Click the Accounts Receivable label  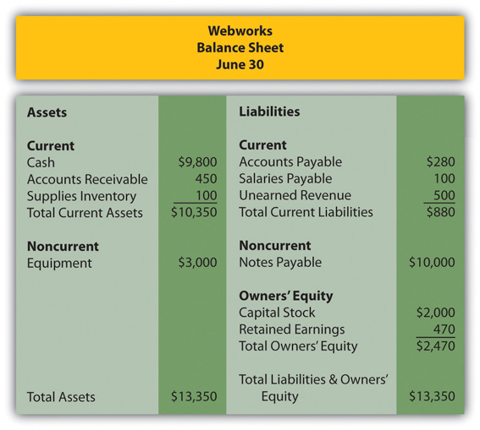87,179
